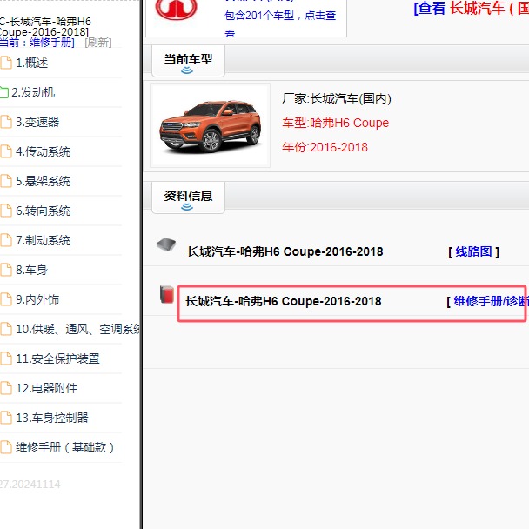Viewport: 529px width, 529px height.
Task: Open 9.内外饰 chapter
Action: [x=37, y=299]
